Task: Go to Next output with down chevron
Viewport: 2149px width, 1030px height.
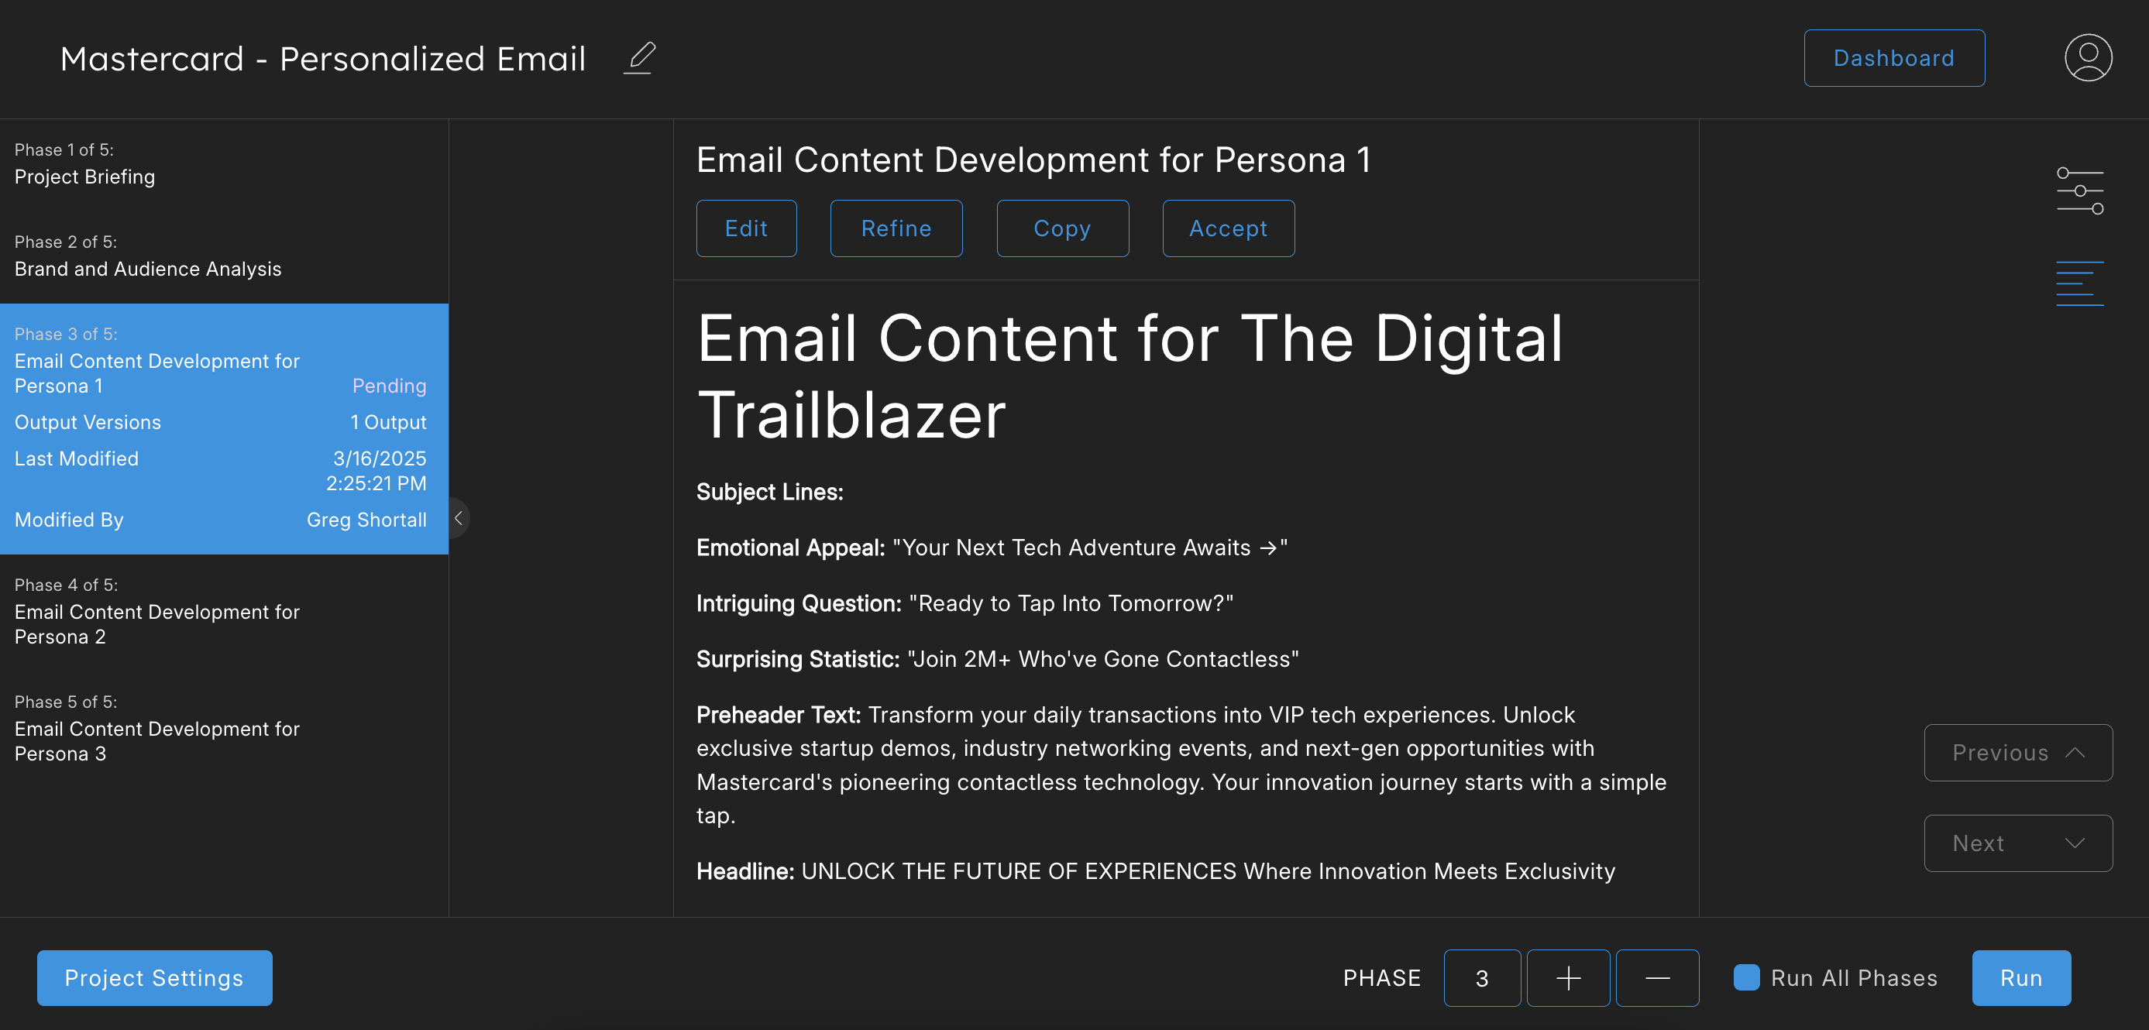Action: click(x=2017, y=843)
